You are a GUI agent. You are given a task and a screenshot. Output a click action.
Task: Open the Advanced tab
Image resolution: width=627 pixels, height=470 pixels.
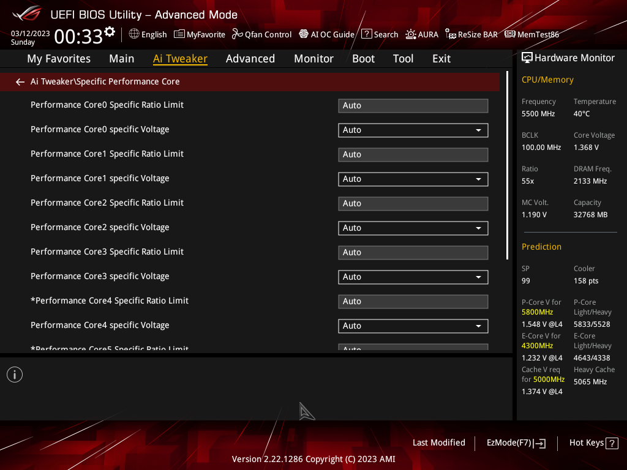(250, 59)
